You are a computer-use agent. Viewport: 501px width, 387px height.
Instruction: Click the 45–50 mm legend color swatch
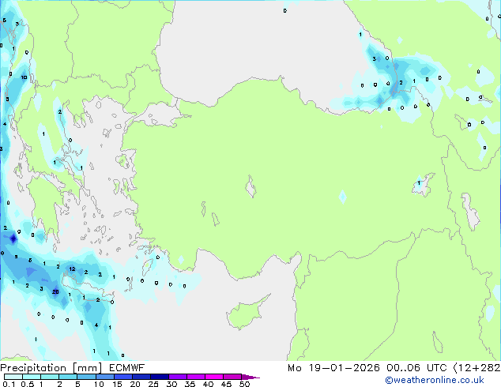[232, 377]
